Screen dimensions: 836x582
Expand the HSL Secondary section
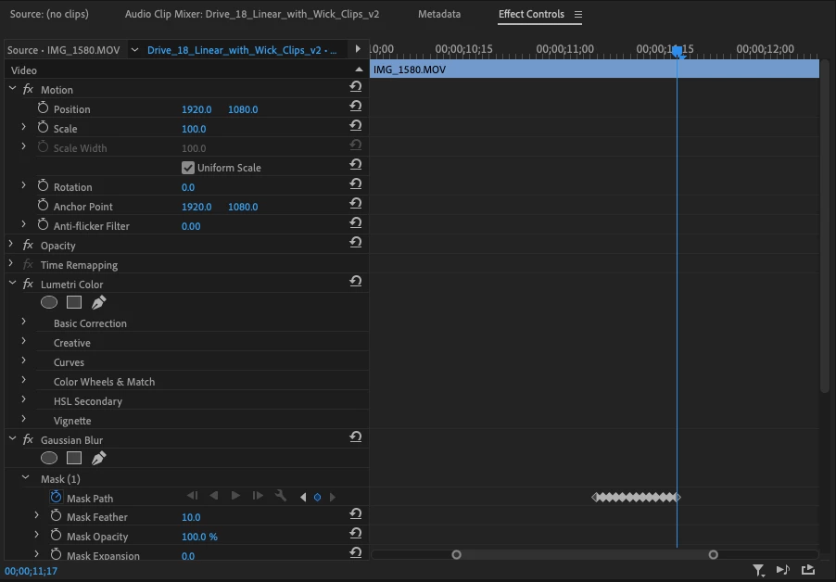23,399
